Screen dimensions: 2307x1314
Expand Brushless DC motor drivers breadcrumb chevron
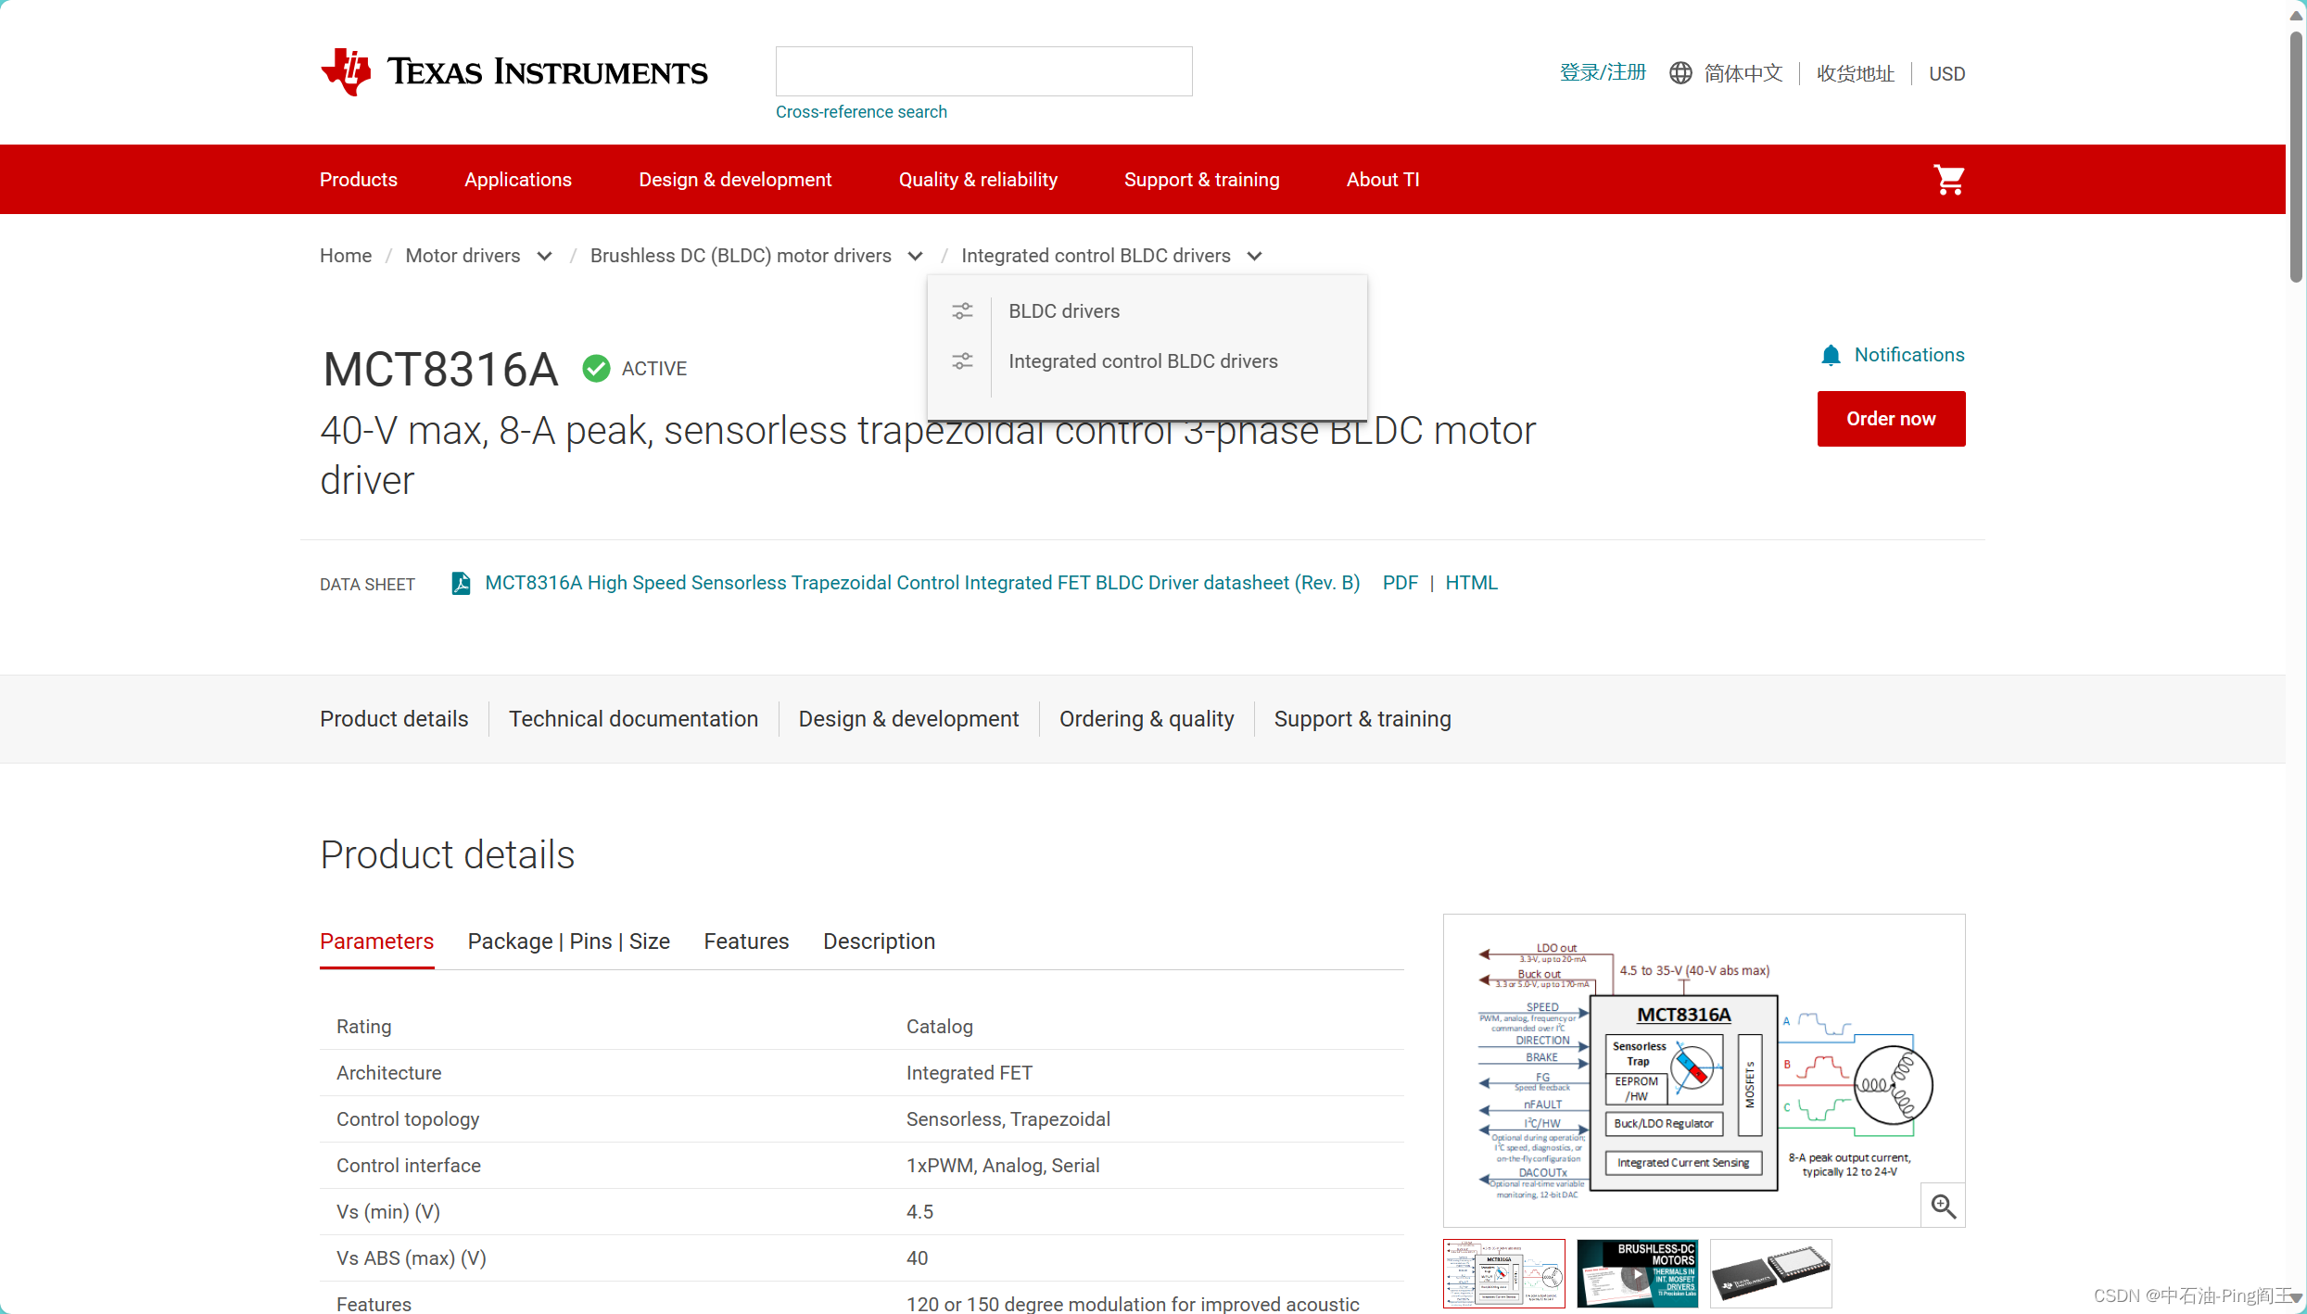pos(916,257)
